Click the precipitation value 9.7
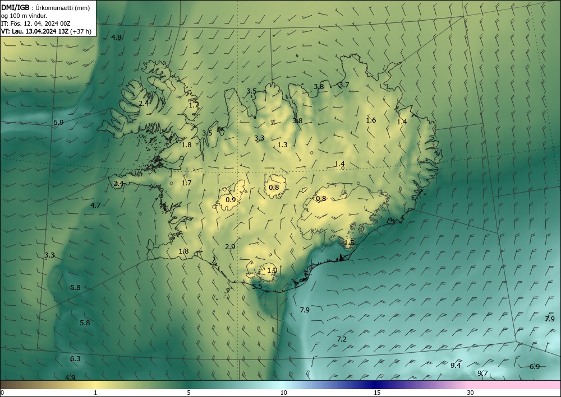This screenshot has width=561, height=397. pyautogui.click(x=482, y=373)
